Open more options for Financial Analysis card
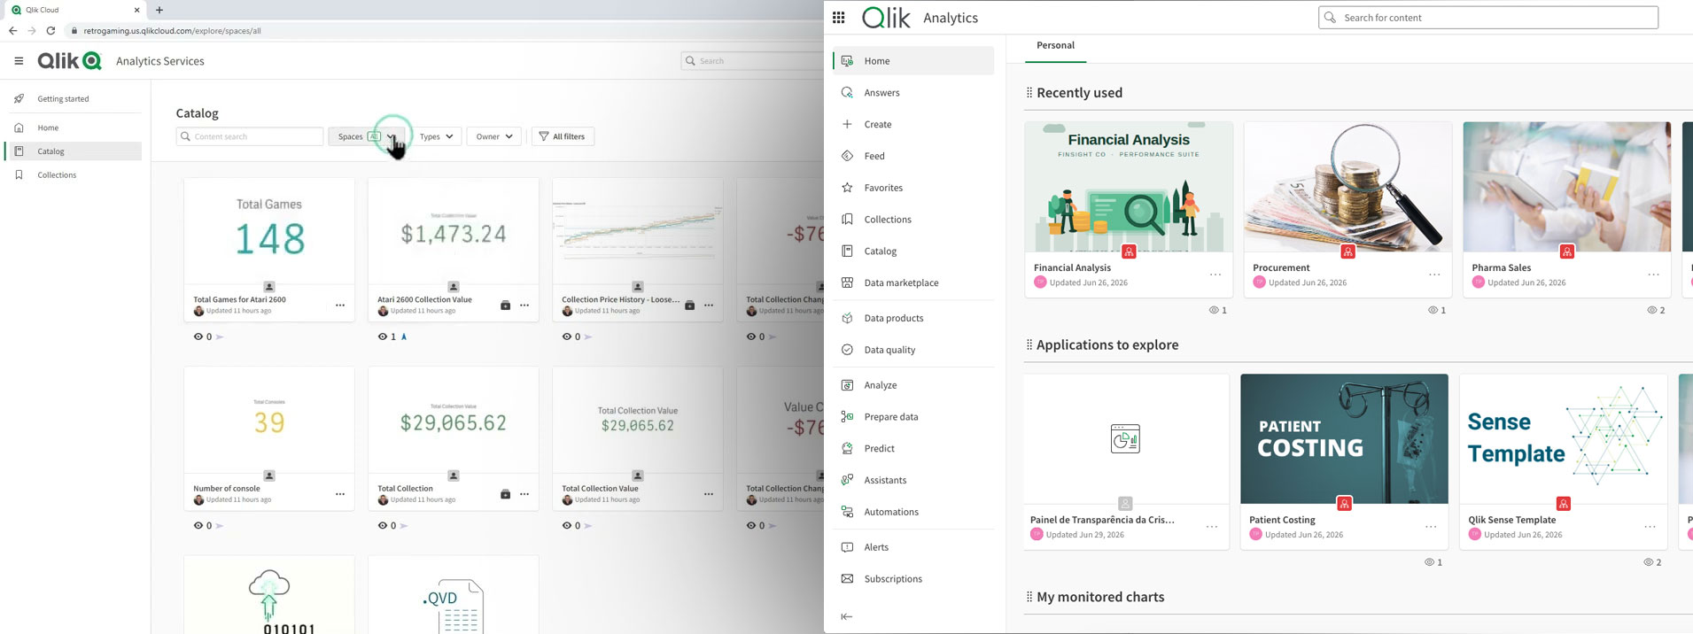The image size is (1693, 634). point(1215,274)
